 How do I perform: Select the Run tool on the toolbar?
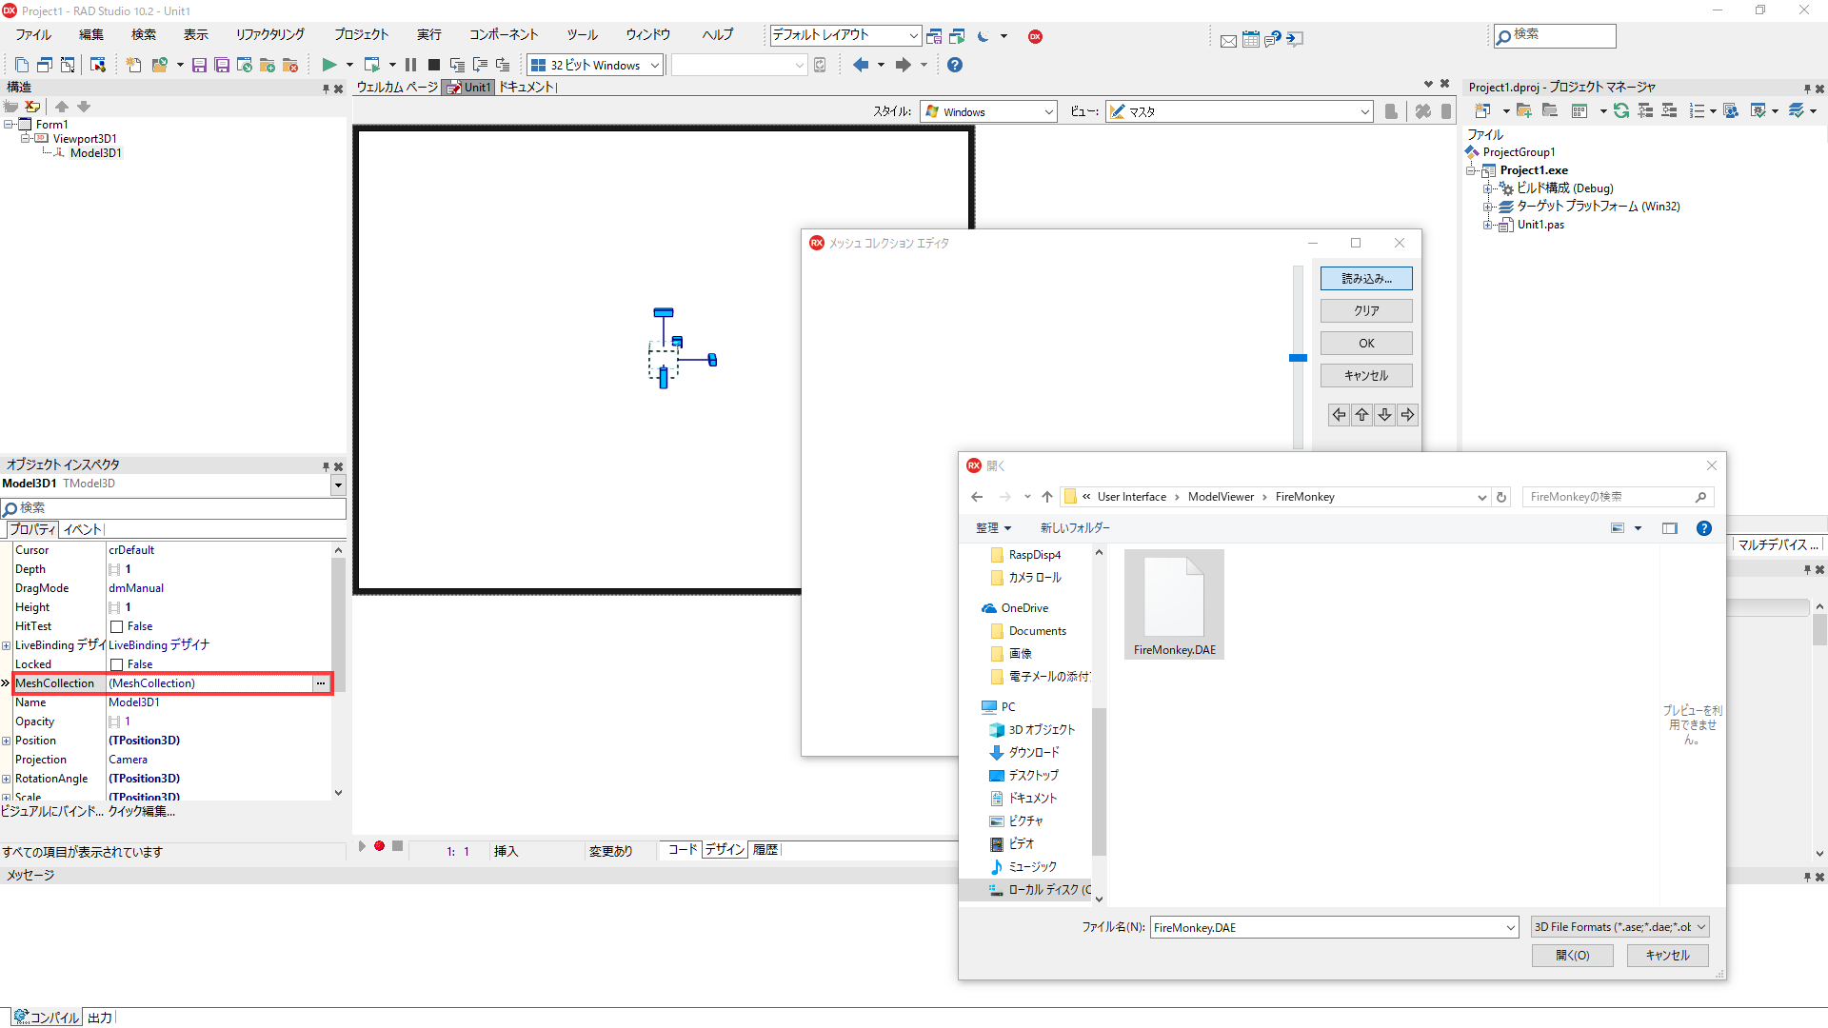330,65
